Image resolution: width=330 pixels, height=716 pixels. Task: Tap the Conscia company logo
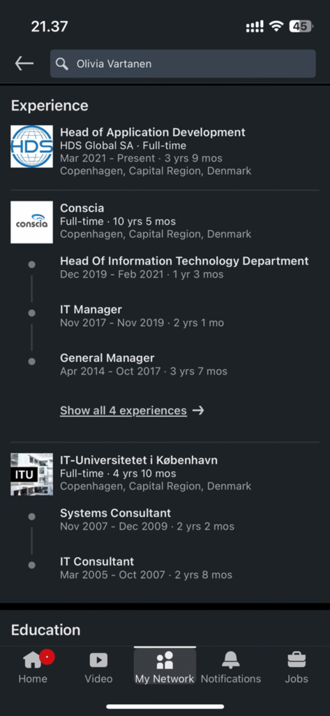32,222
